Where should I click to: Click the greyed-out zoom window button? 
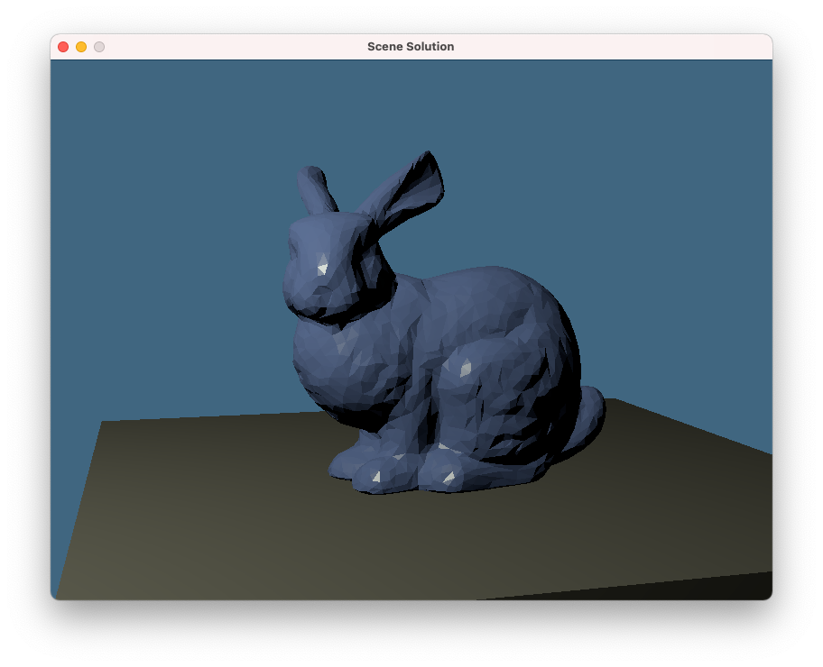click(99, 47)
